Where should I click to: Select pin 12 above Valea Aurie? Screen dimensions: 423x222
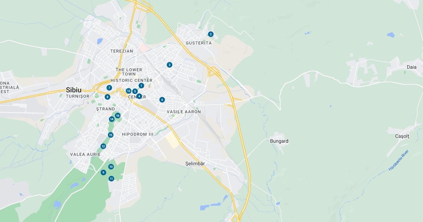point(103,146)
